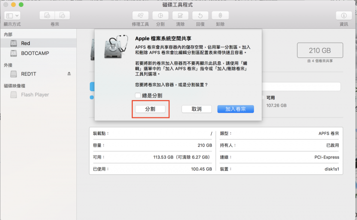357x220 pixels.
Task: Click the storage usage bar
Action: 215,87
